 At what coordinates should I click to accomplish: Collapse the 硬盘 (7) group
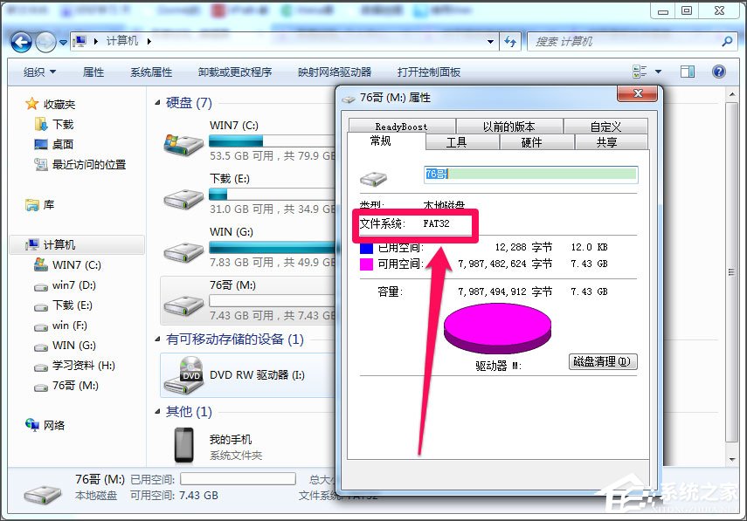[x=157, y=100]
